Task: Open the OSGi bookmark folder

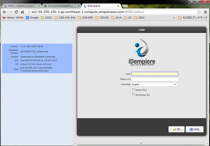Action: coord(139,17)
